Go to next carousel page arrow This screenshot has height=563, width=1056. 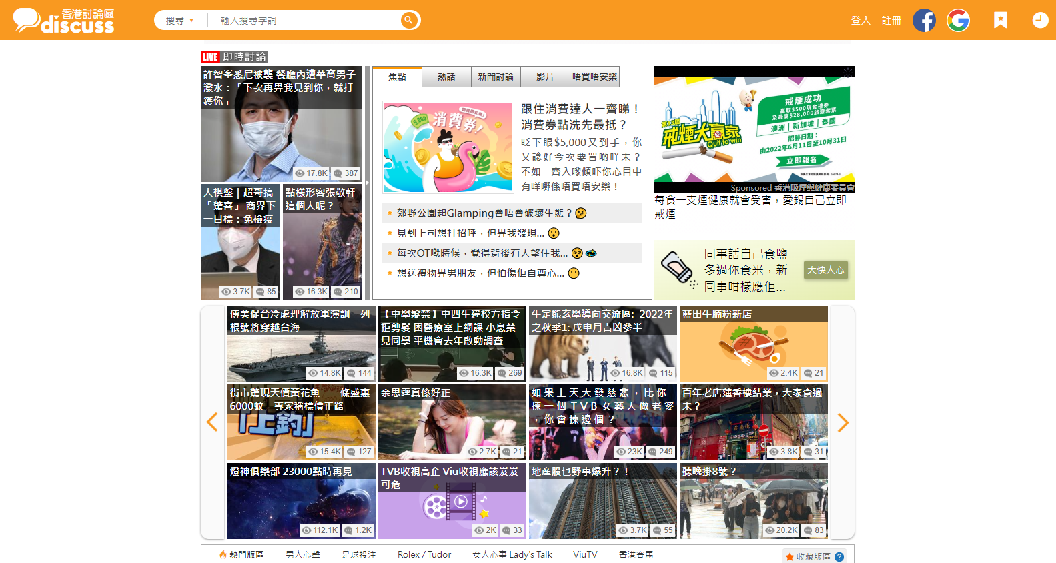point(843,422)
